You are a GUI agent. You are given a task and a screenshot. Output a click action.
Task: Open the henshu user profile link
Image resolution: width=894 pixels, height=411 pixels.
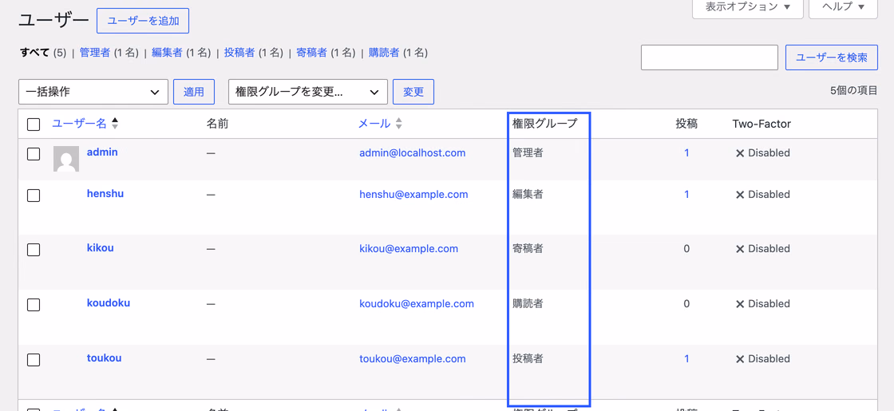point(105,194)
